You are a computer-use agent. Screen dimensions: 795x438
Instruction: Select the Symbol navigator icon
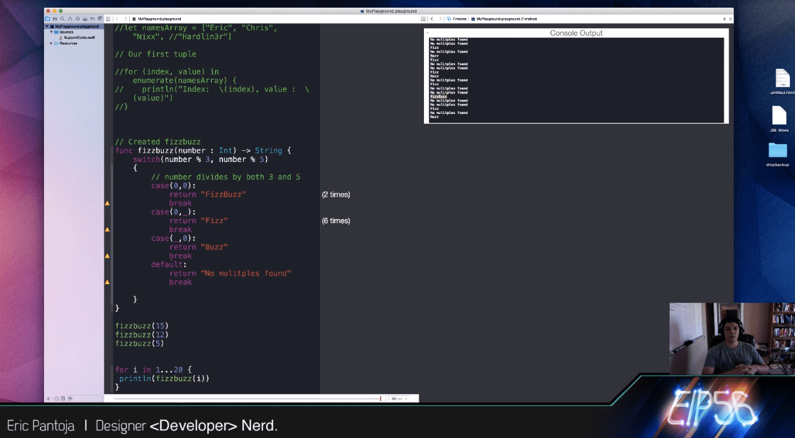pos(55,18)
